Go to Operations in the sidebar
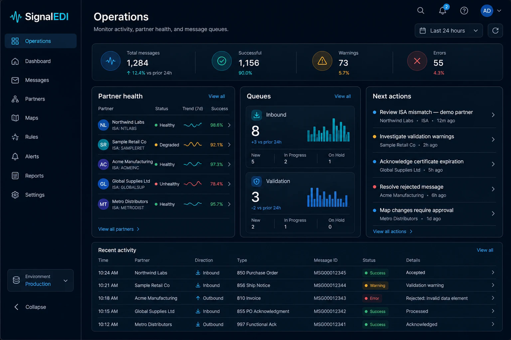511x340 pixels. [x=40, y=41]
